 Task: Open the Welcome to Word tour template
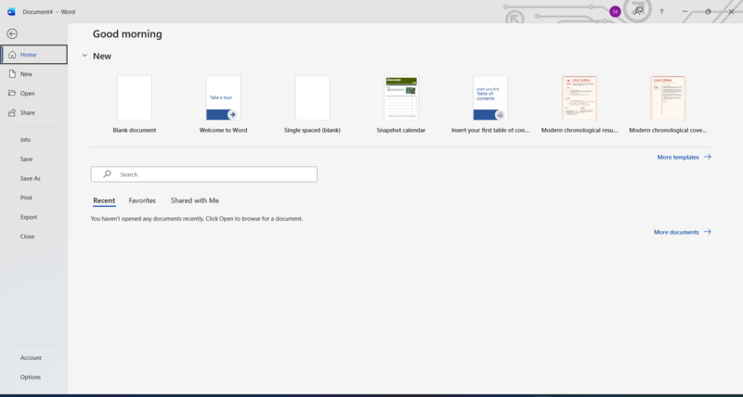click(x=223, y=98)
